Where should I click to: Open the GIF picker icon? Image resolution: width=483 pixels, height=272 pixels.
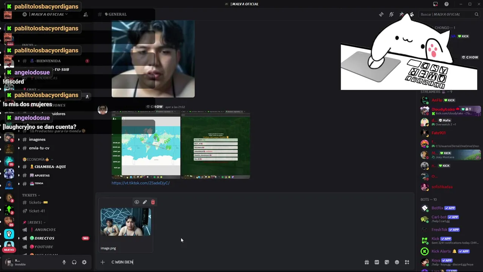tap(377, 262)
